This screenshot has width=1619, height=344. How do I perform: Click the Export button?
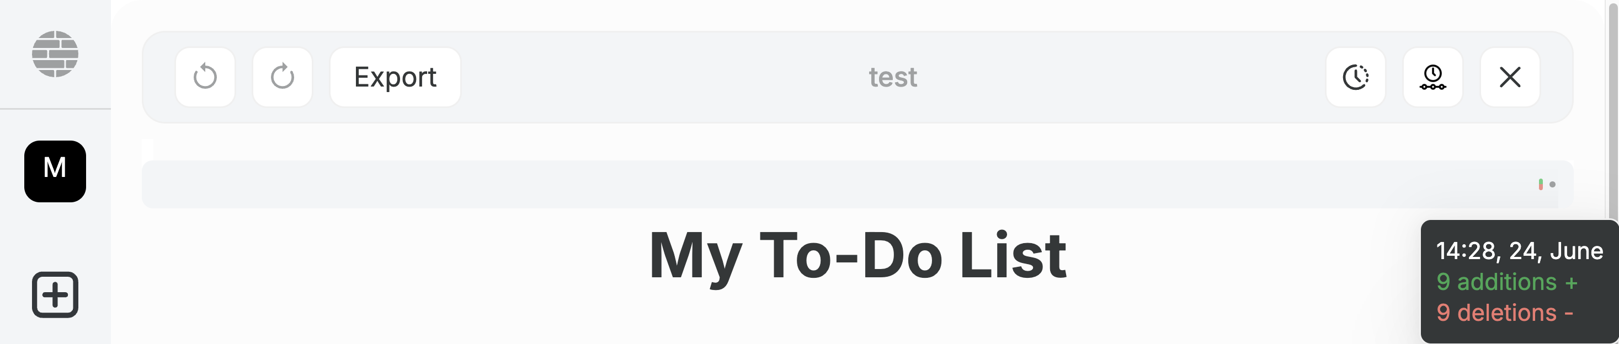[x=395, y=77]
